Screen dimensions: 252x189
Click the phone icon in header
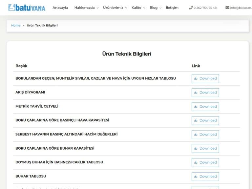(191, 8)
